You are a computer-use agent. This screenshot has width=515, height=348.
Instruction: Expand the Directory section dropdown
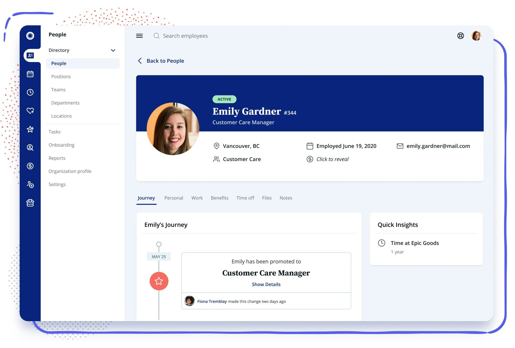pos(113,50)
